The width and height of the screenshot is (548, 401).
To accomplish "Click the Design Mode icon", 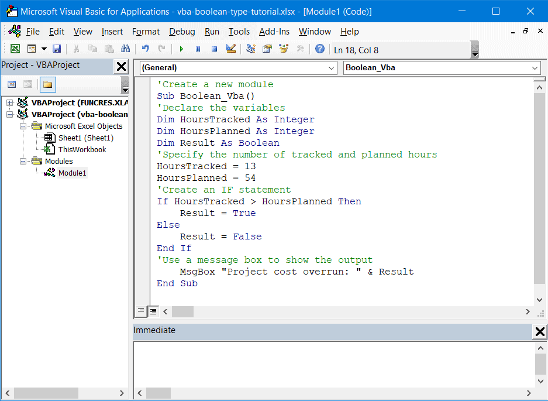I will click(230, 49).
